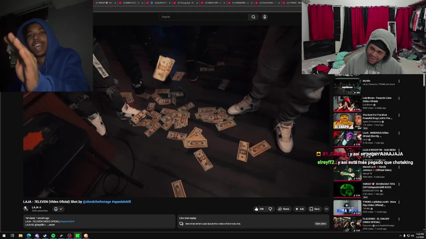The width and height of the screenshot is (426, 239).
Task: Open TYKING Mera Pija thumbnail
Action: [347, 208]
